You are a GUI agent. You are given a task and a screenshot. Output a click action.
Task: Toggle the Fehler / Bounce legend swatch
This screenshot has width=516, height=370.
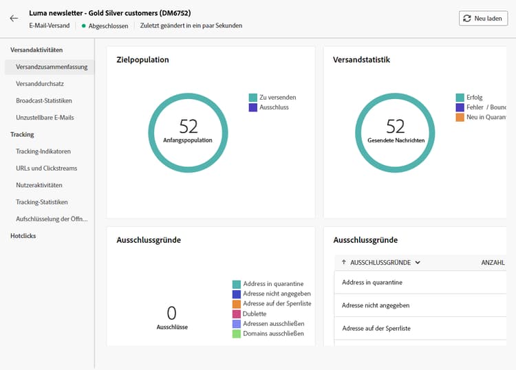pos(460,107)
